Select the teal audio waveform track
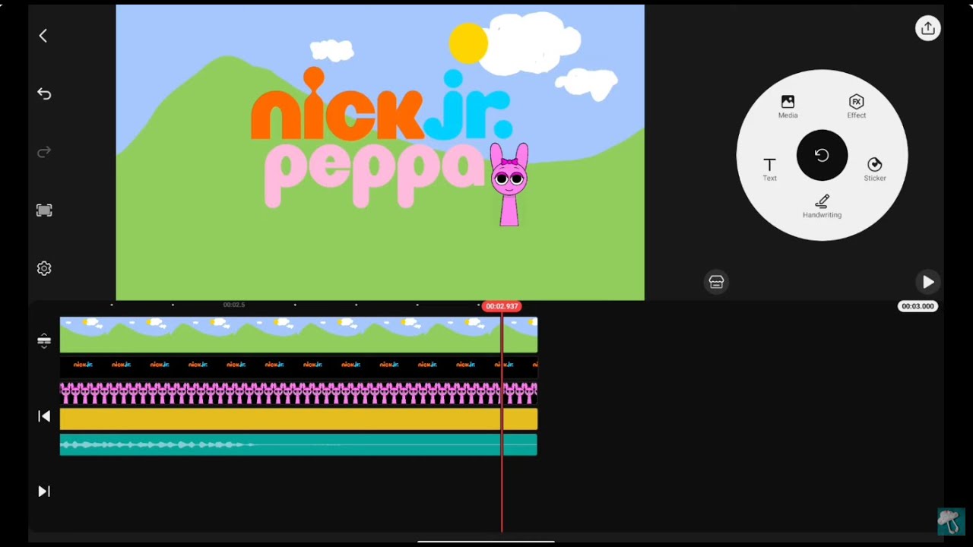The image size is (973, 547). (299, 444)
